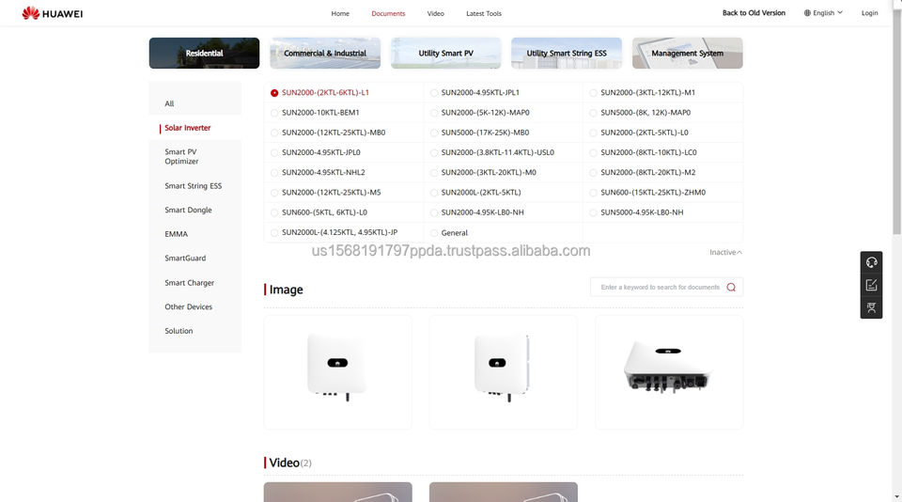Select SUN2000L-(2KTL-5KTL) radio option
Image resolution: width=902 pixels, height=502 pixels.
434,193
